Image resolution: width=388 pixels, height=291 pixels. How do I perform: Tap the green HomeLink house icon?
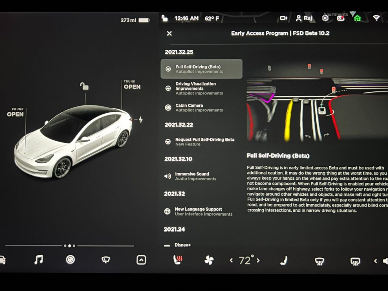[x=357, y=18]
